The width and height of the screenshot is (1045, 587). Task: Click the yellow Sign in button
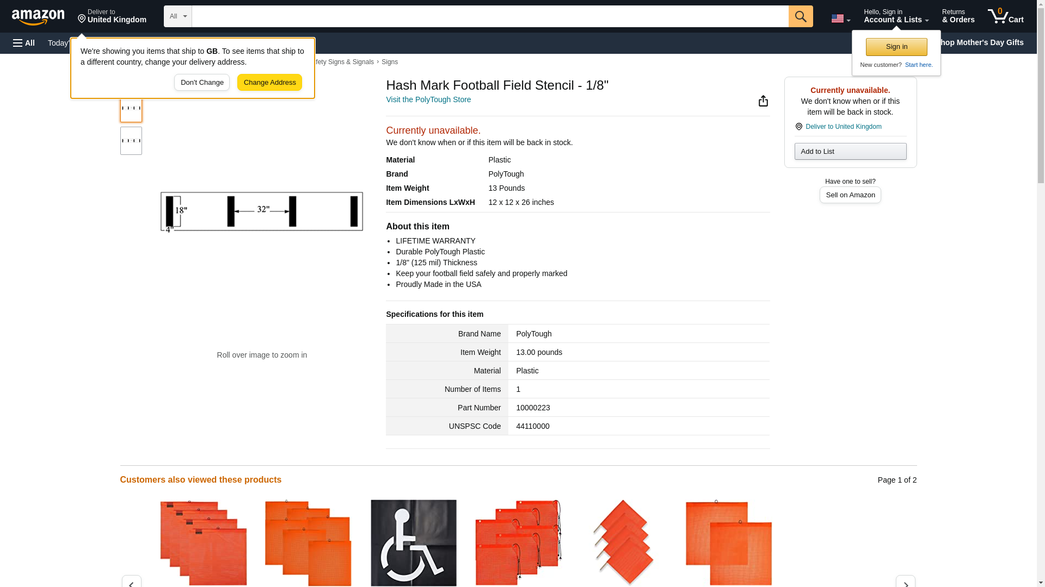tap(896, 47)
